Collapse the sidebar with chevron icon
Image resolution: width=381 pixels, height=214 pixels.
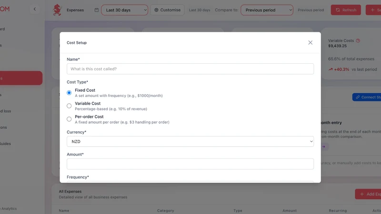click(35, 9)
